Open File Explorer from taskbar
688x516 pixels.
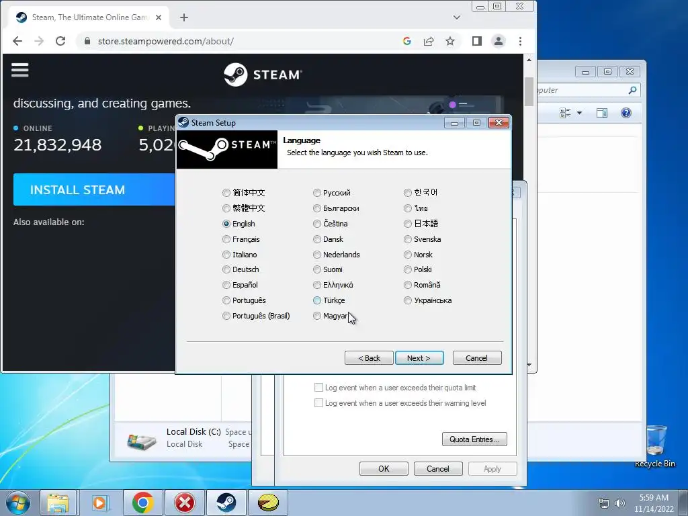coord(58,503)
